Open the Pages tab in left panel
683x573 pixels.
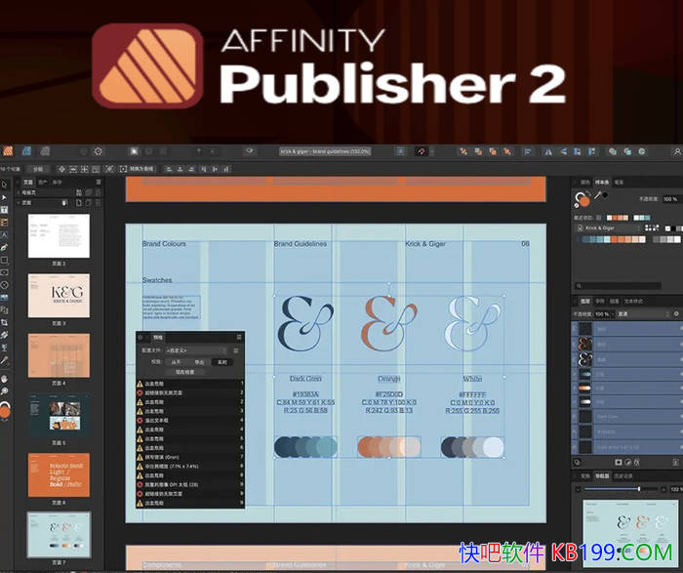(x=28, y=183)
